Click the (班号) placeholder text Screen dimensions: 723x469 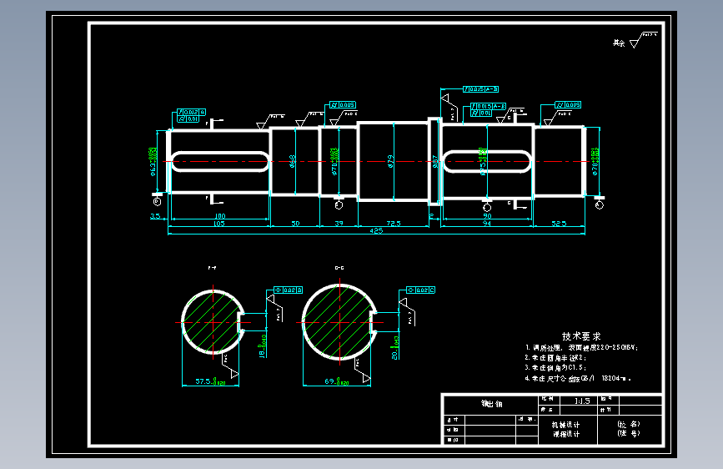(629, 433)
